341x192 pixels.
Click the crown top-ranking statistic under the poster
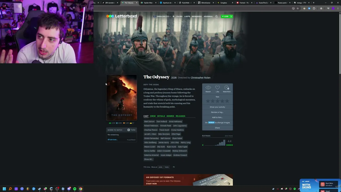132,123
